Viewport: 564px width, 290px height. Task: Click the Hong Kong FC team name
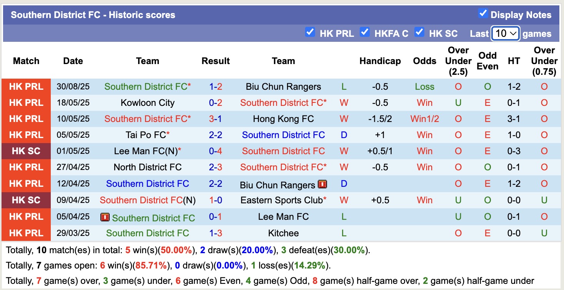coord(283,119)
